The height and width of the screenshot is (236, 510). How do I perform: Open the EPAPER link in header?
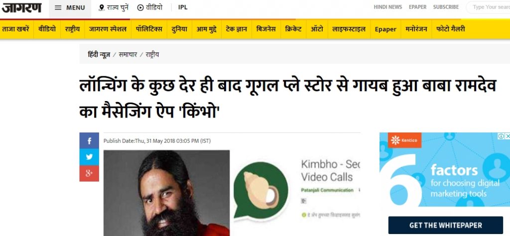pyautogui.click(x=417, y=7)
